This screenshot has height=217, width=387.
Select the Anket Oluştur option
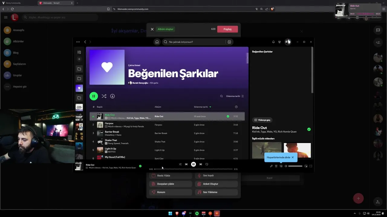pyautogui.click(x=216, y=184)
